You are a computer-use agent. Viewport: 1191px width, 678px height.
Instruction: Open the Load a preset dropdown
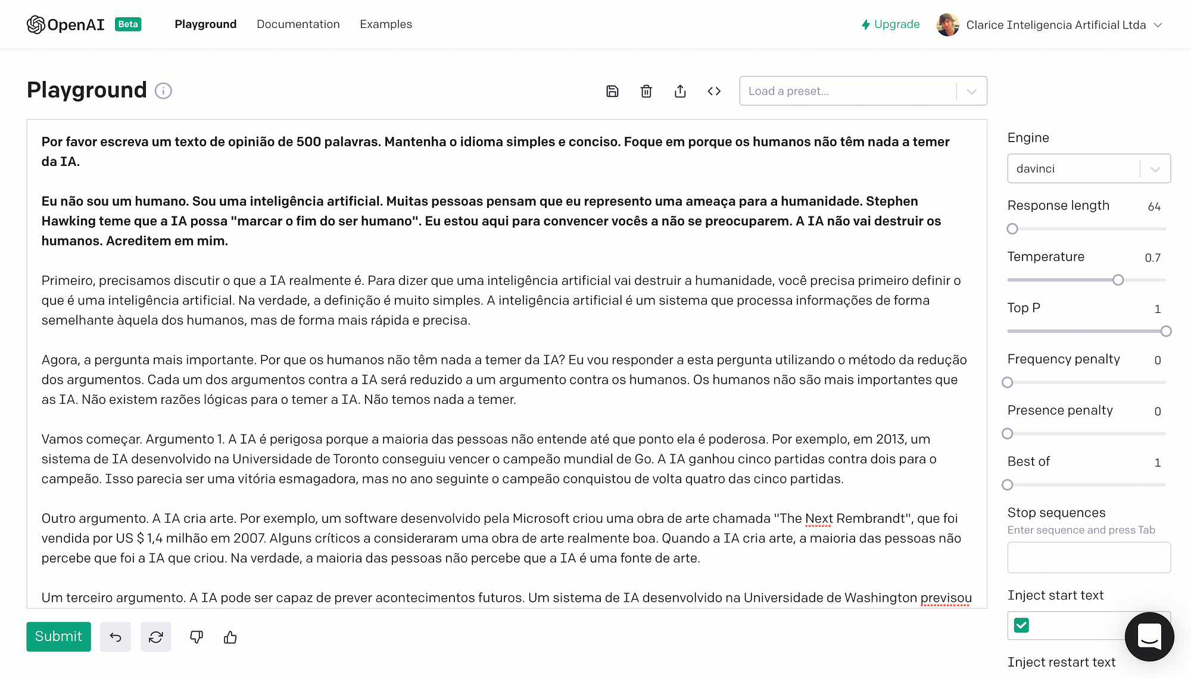coord(861,90)
